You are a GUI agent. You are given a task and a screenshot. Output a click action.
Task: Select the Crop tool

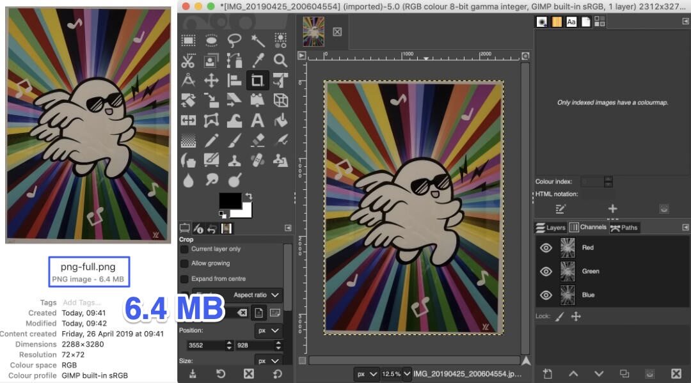[257, 81]
